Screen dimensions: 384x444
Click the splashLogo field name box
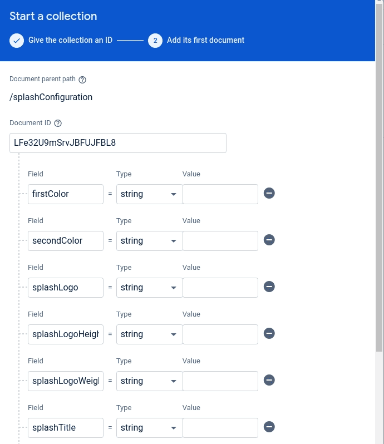66,288
